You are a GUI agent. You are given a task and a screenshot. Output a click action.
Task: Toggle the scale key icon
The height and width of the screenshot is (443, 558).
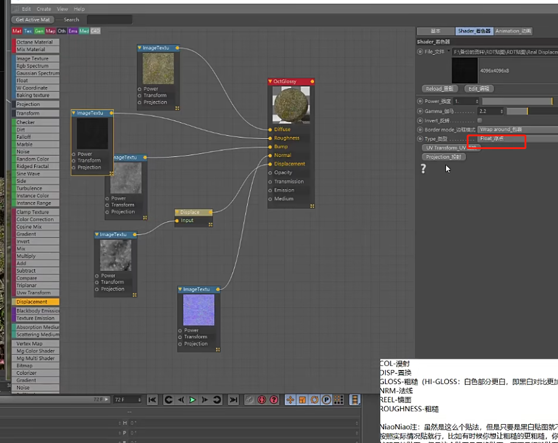(302, 400)
